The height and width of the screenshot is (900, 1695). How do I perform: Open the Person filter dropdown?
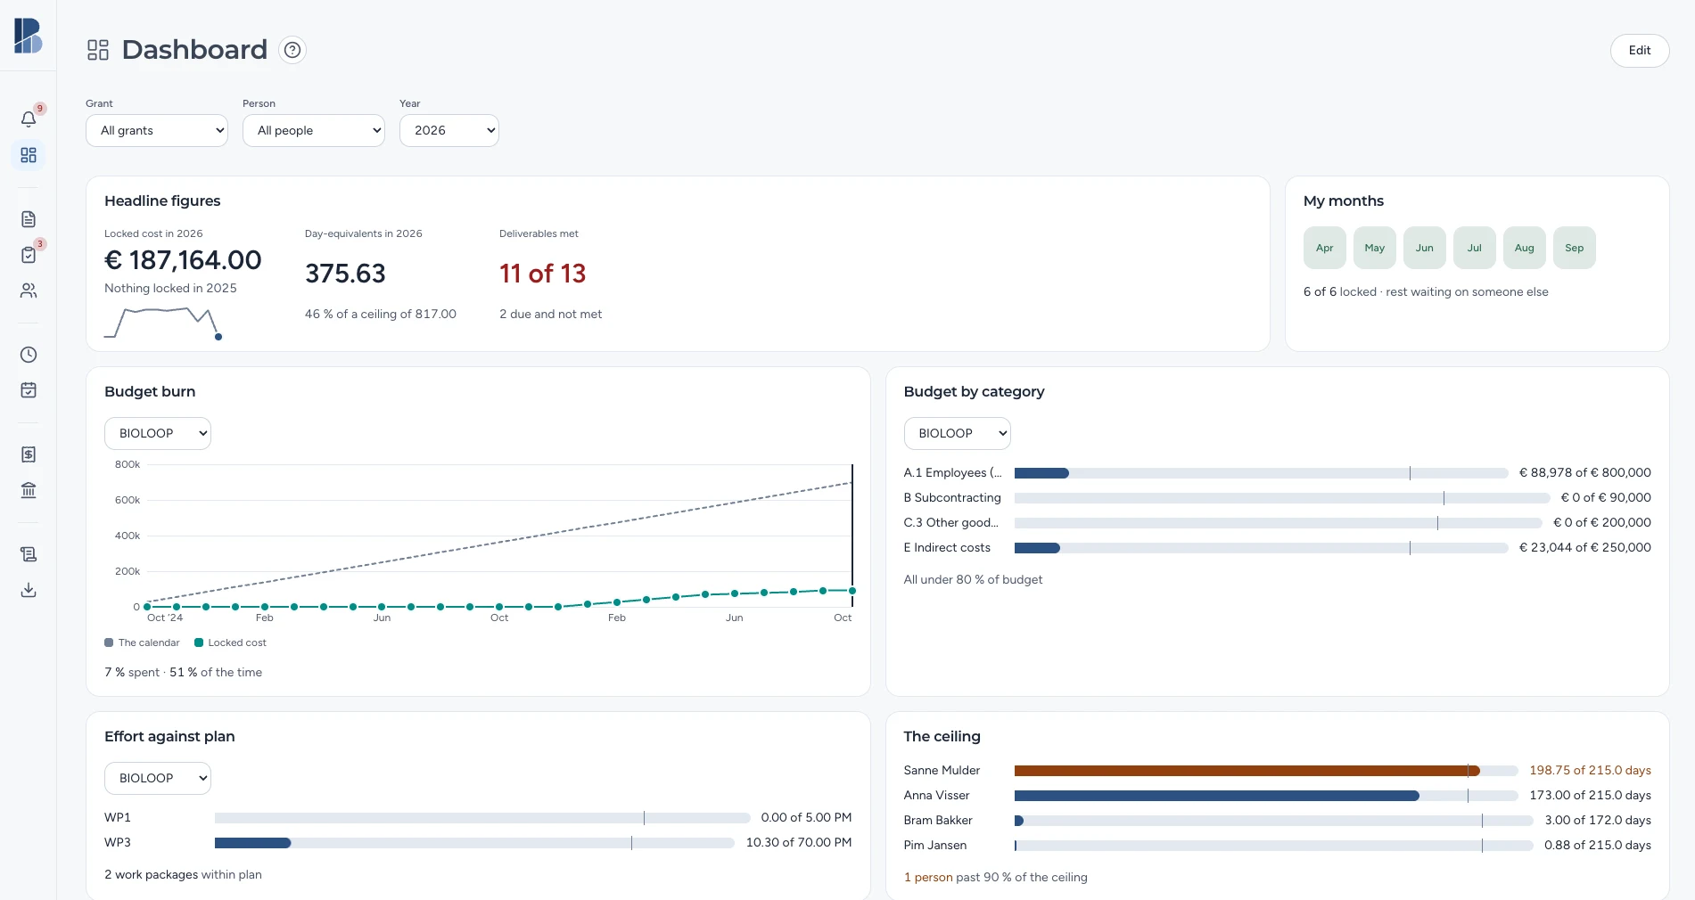click(314, 130)
